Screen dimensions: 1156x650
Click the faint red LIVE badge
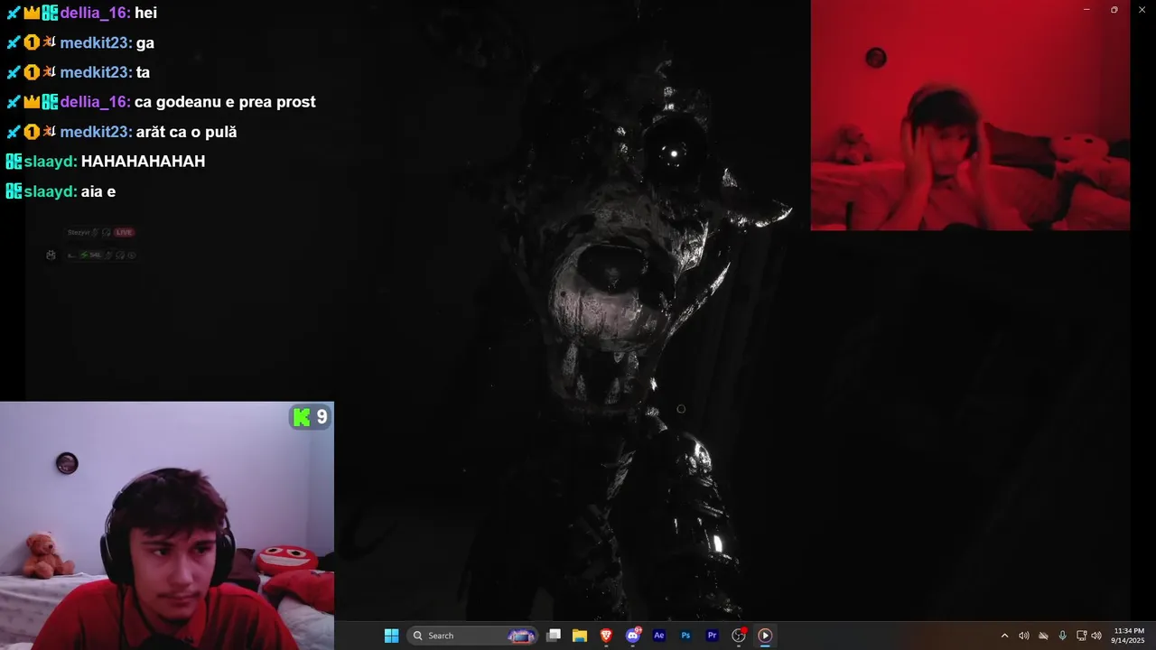click(124, 232)
